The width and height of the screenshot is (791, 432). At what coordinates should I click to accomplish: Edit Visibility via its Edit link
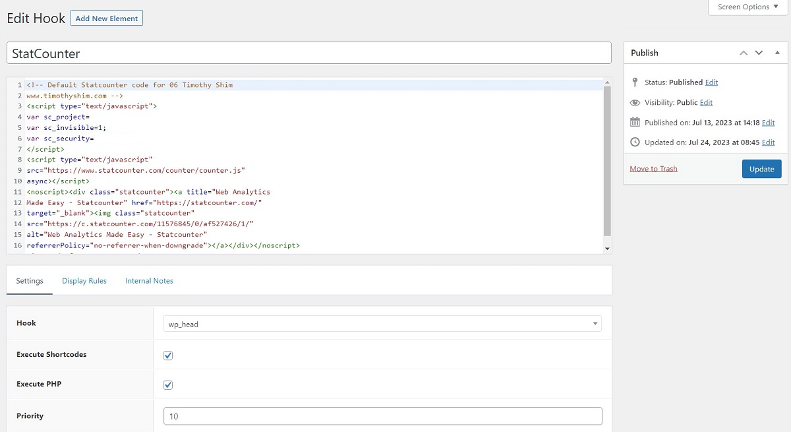[x=706, y=103]
